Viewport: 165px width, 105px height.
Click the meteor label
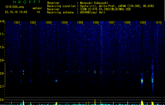click(x=37, y=8)
